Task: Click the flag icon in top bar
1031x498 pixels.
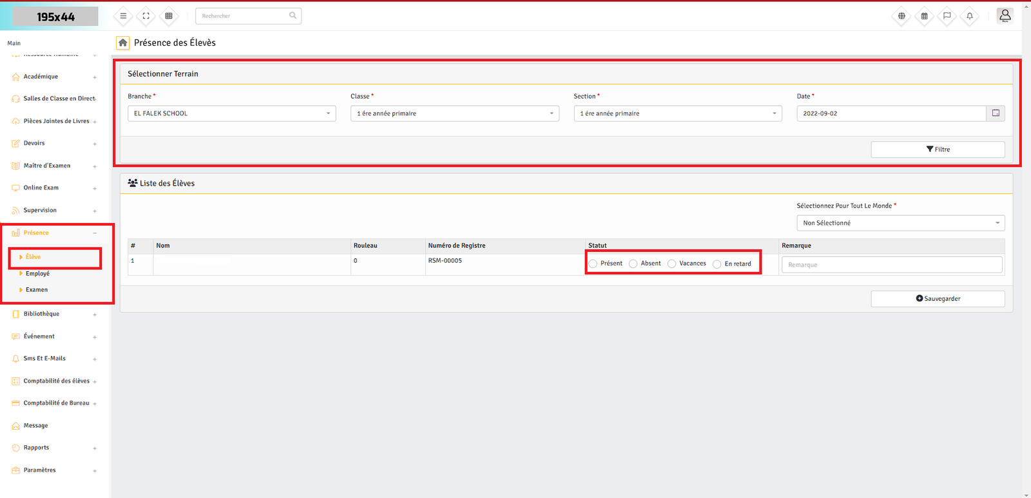Action: (x=947, y=16)
